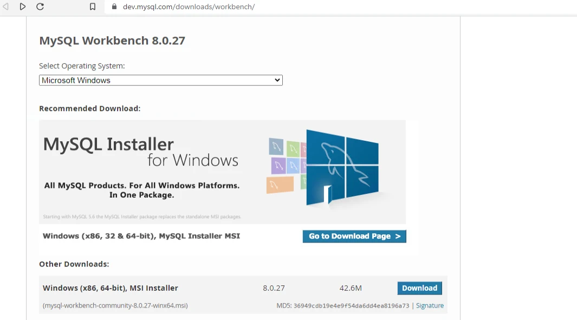The height and width of the screenshot is (320, 577).
Task: Open the Signature link
Action: point(430,305)
